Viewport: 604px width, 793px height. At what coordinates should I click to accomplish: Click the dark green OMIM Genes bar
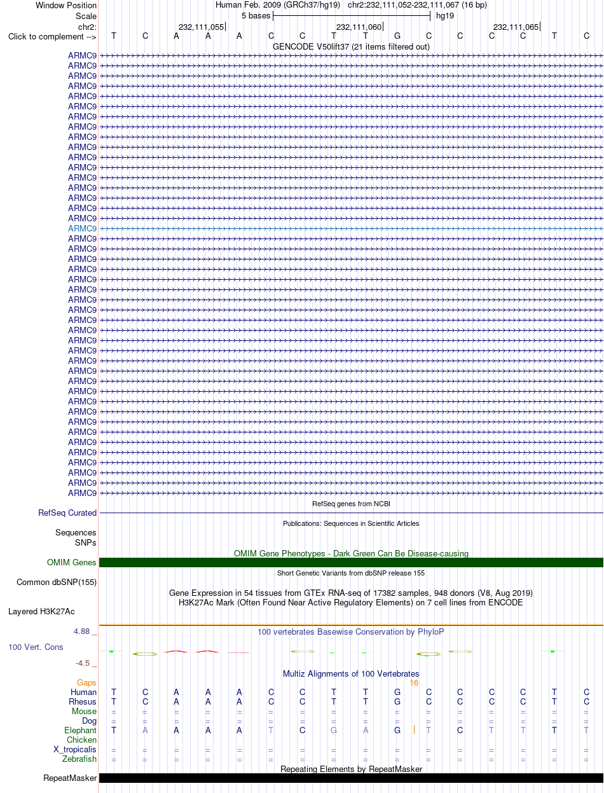coord(352,562)
